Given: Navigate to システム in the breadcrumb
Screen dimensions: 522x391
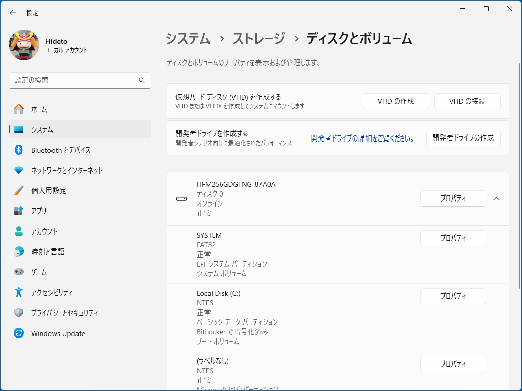Looking at the screenshot, I should [188, 38].
